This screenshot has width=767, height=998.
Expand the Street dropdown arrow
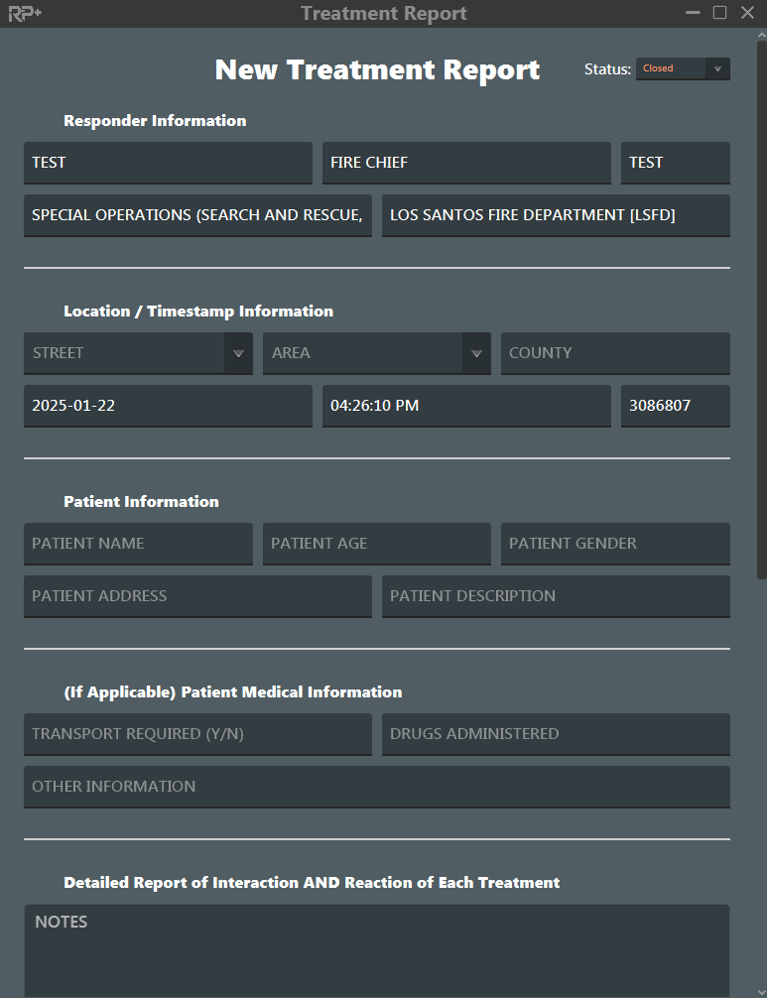point(238,353)
